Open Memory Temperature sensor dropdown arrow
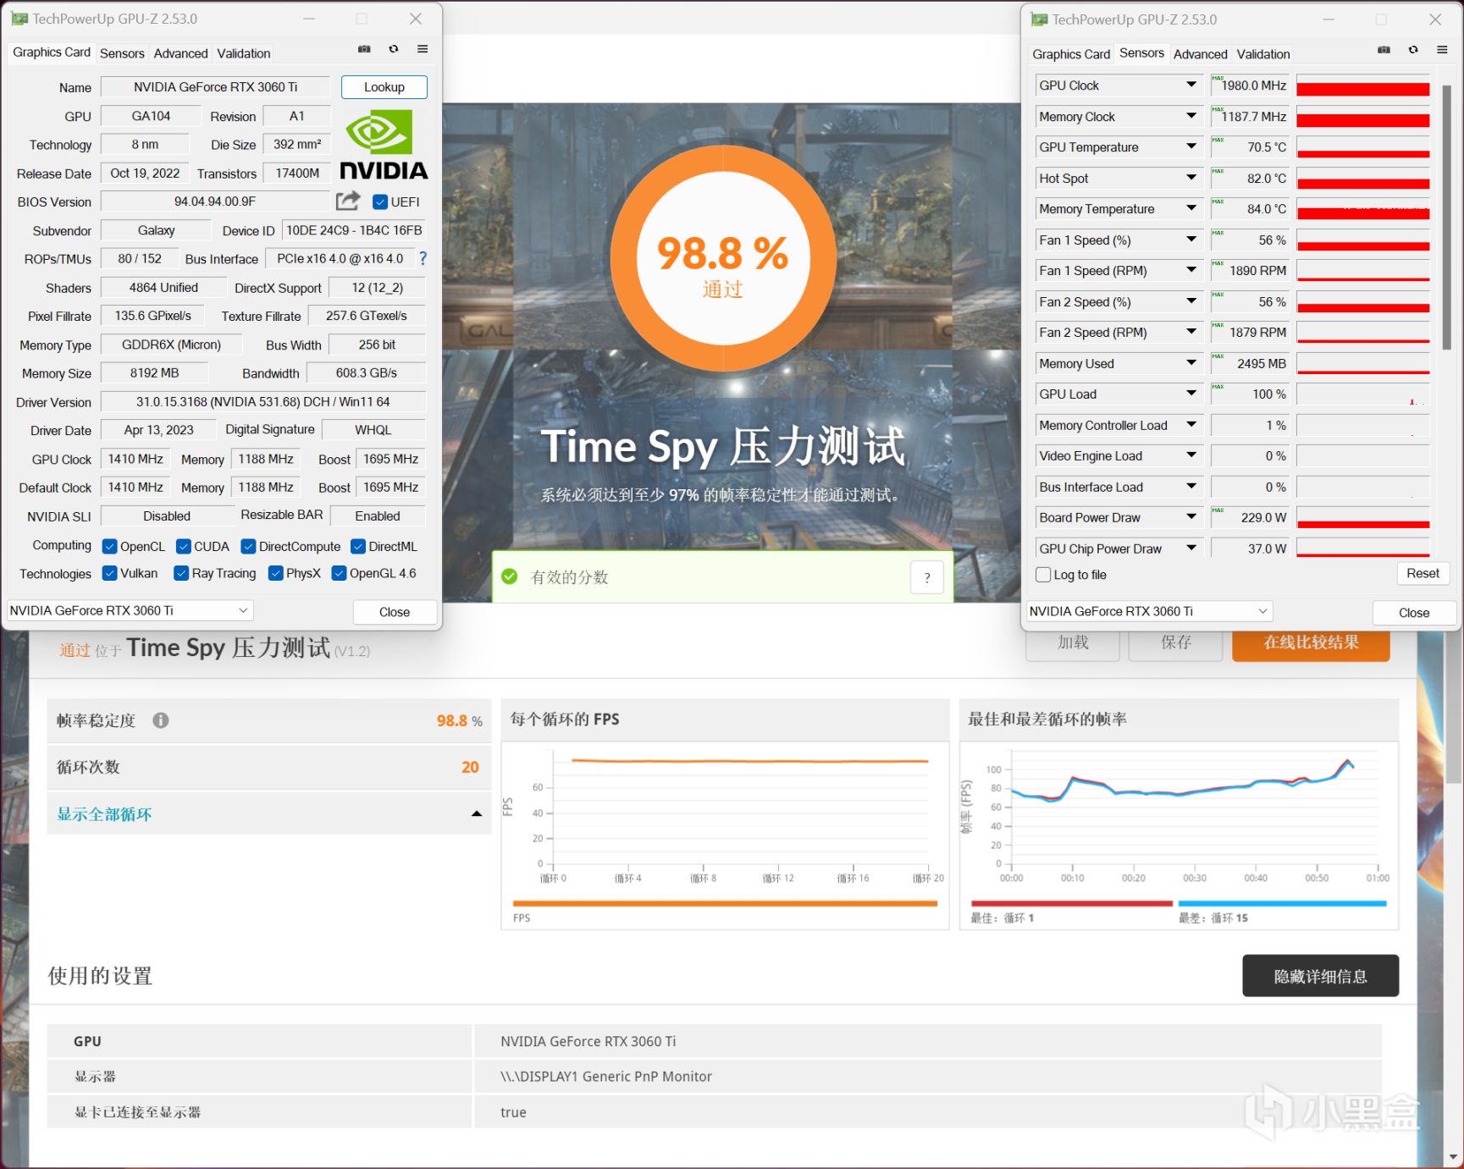The width and height of the screenshot is (1464, 1169). click(1191, 208)
